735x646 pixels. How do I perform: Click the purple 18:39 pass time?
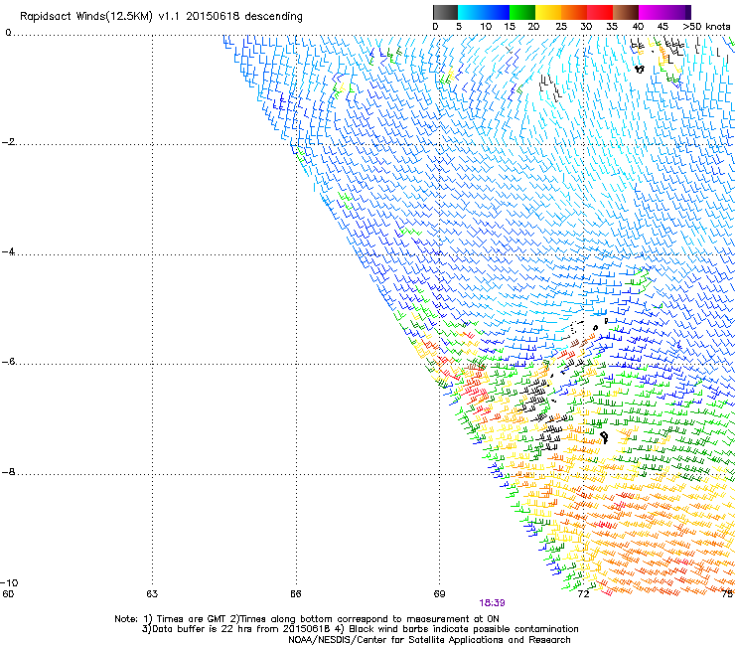[493, 603]
